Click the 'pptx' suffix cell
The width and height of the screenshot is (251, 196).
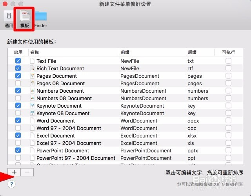(x=193, y=151)
